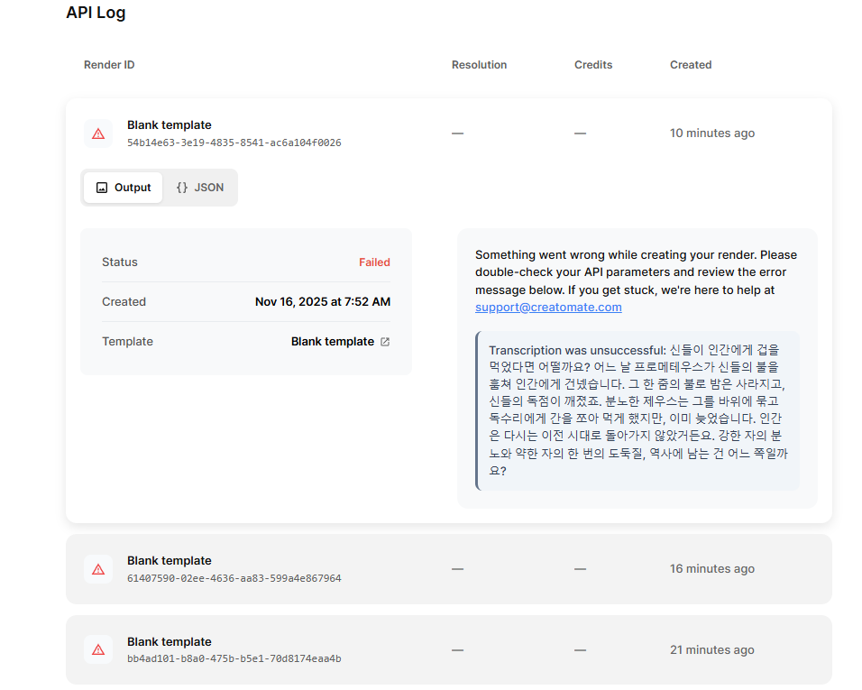Expand the render from 16 minutes ago
862x690 pixels.
[x=448, y=569]
